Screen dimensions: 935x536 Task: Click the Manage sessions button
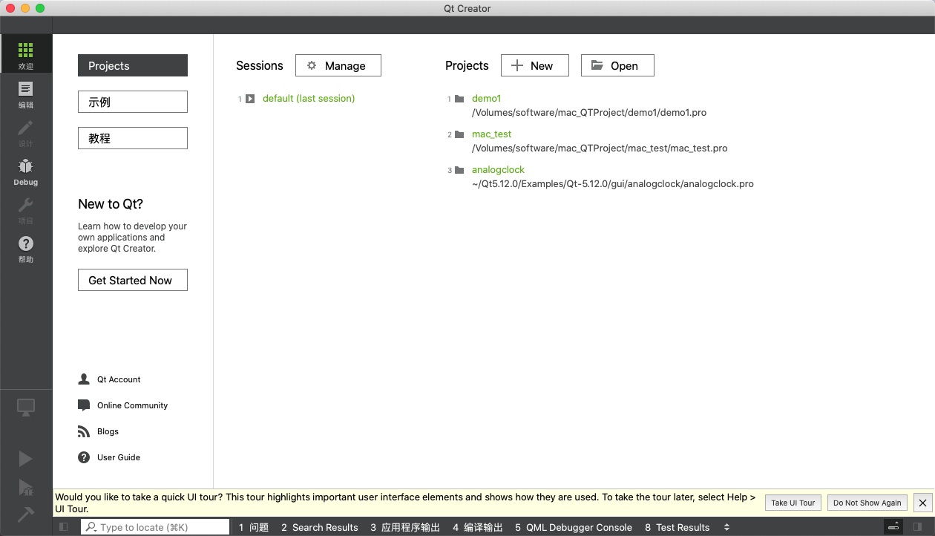tap(338, 65)
